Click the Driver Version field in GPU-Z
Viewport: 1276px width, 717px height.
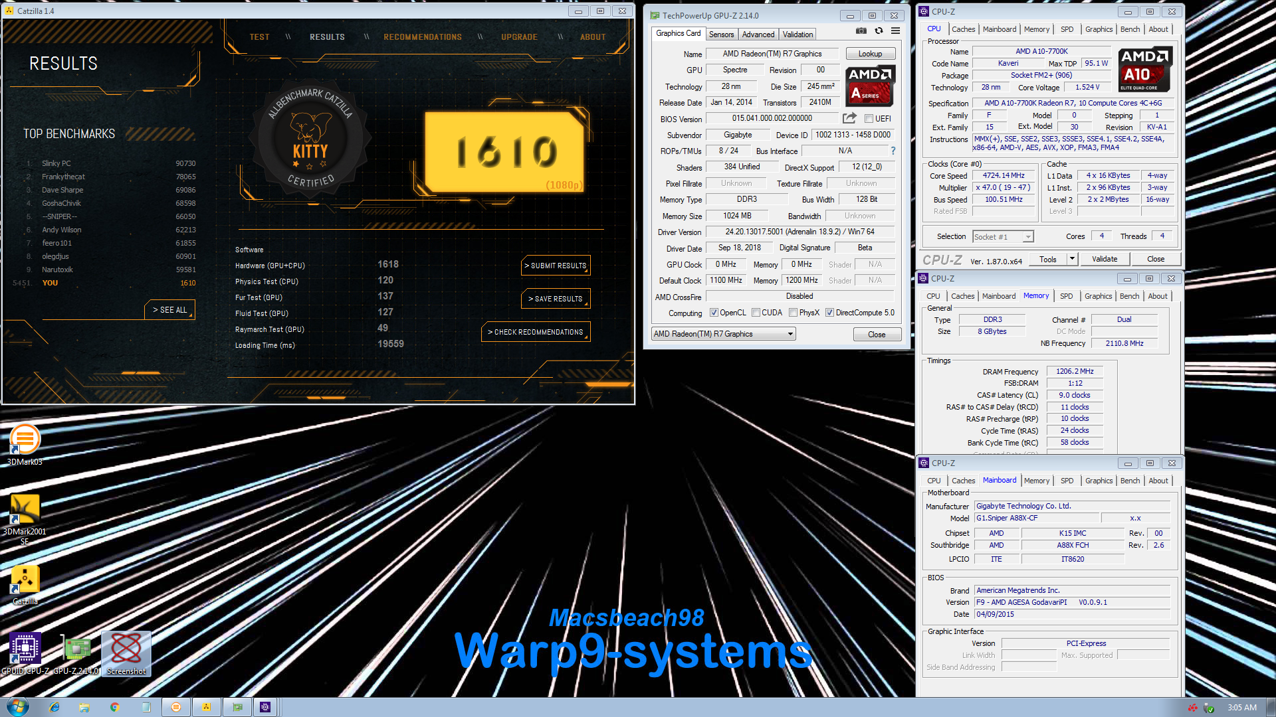pyautogui.click(x=799, y=232)
